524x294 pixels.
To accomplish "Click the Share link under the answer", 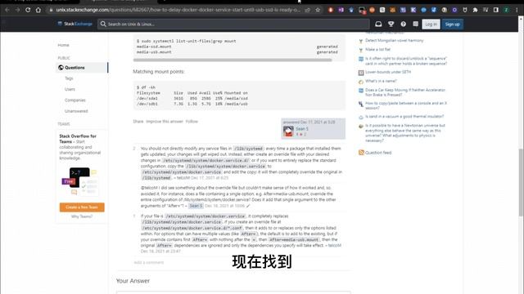I will click(138, 122).
